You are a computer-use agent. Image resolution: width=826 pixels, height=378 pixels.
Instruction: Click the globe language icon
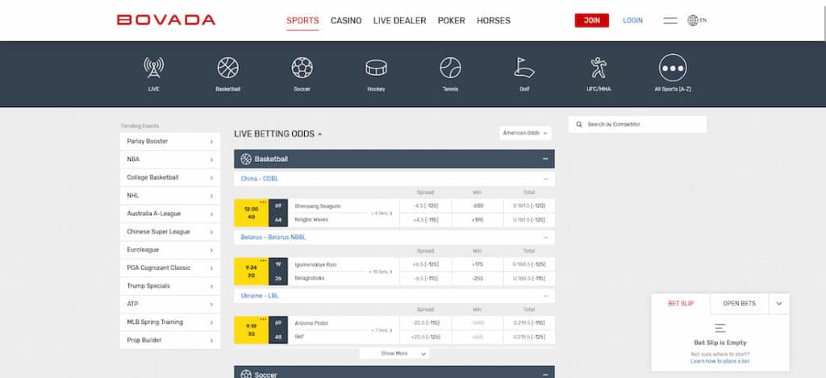[x=693, y=20]
